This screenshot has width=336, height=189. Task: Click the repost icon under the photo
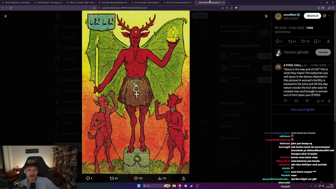(112, 178)
